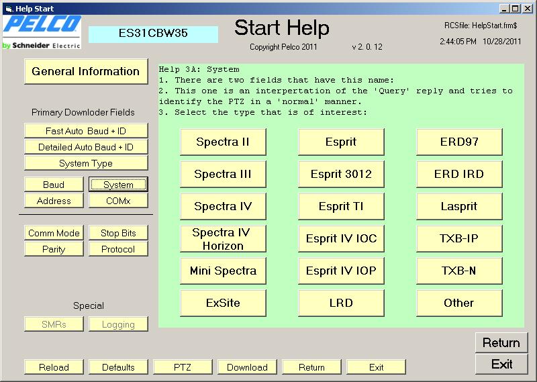The image size is (537, 382).
Task: Pick the Esprit IV IOC type
Action: pos(341,238)
